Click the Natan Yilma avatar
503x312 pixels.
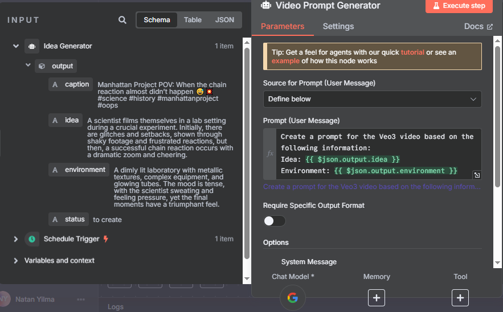[x=4, y=299]
